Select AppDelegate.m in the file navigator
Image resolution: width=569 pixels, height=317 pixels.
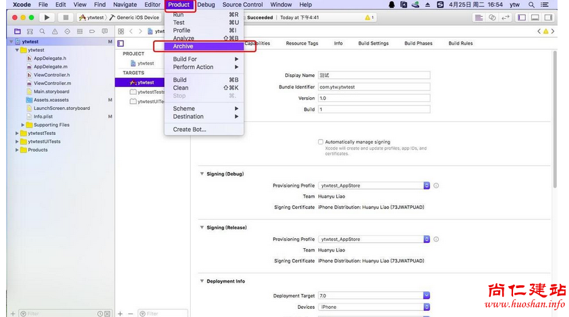tap(51, 67)
